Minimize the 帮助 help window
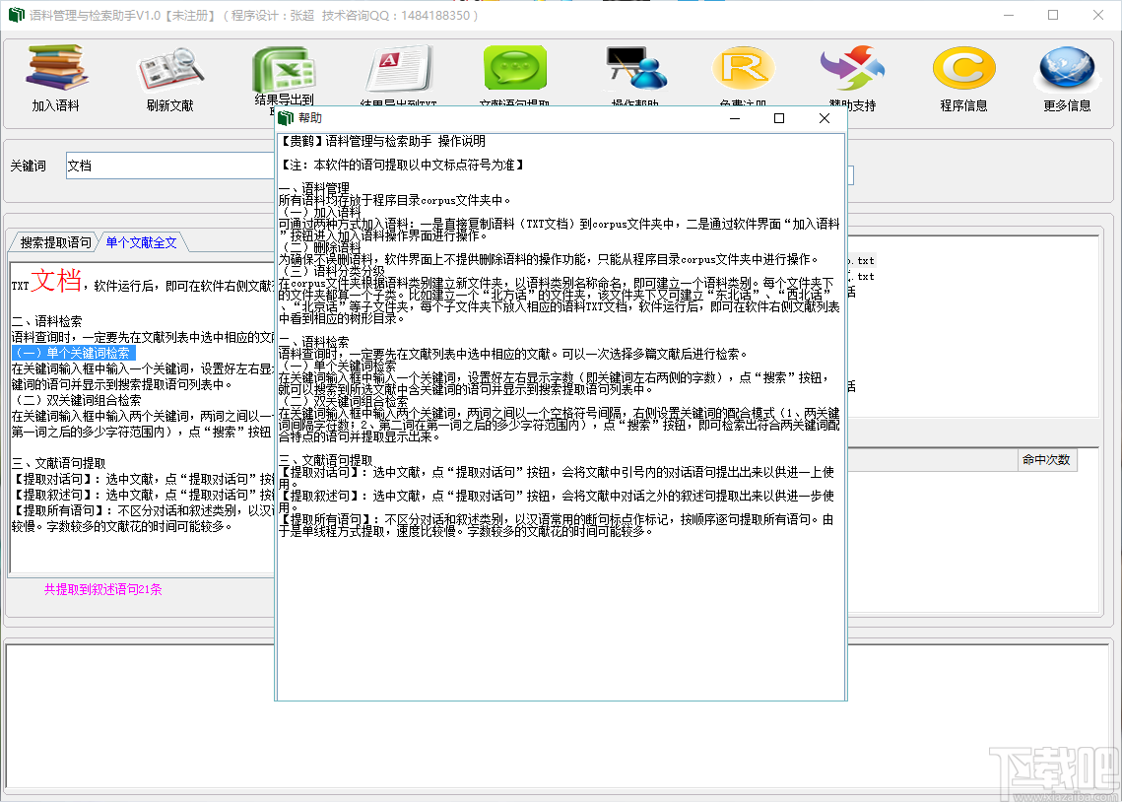 click(734, 118)
